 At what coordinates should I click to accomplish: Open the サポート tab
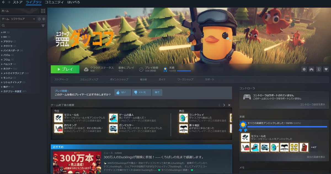pyautogui.click(x=210, y=79)
